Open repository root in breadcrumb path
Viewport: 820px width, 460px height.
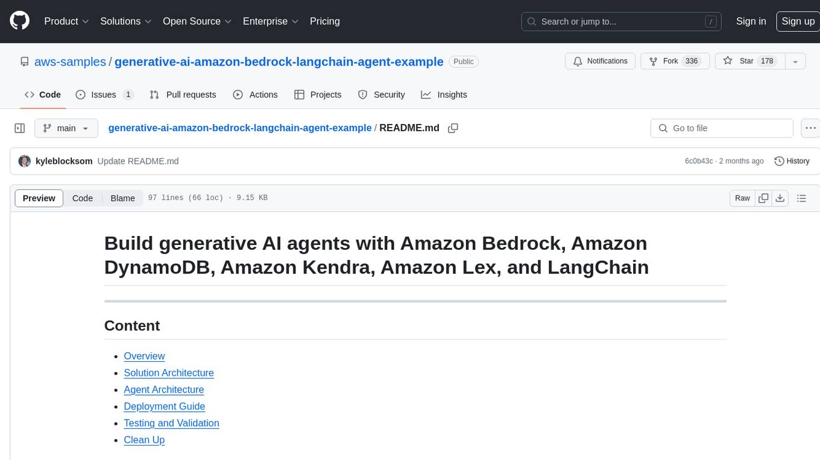(x=240, y=128)
